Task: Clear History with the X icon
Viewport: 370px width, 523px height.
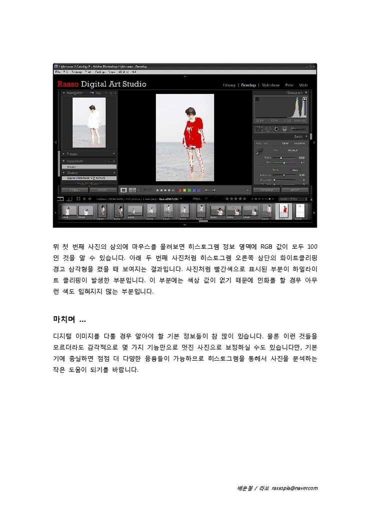Action: point(114,173)
